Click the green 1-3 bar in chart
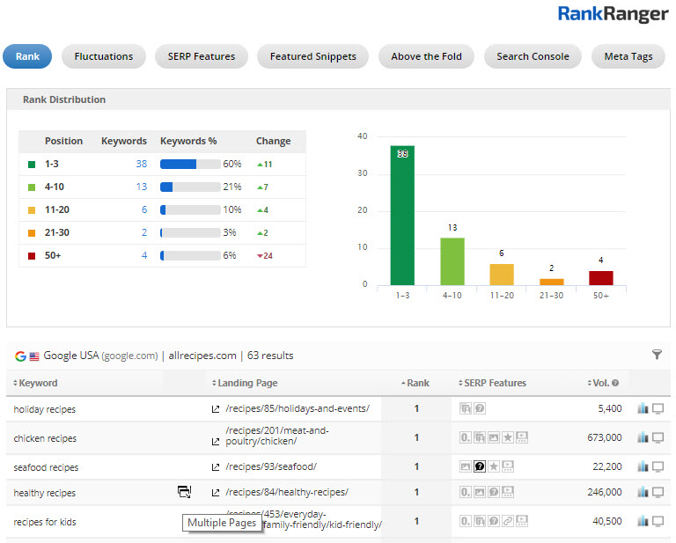Viewport: 676px width, 543px height. coord(402,216)
